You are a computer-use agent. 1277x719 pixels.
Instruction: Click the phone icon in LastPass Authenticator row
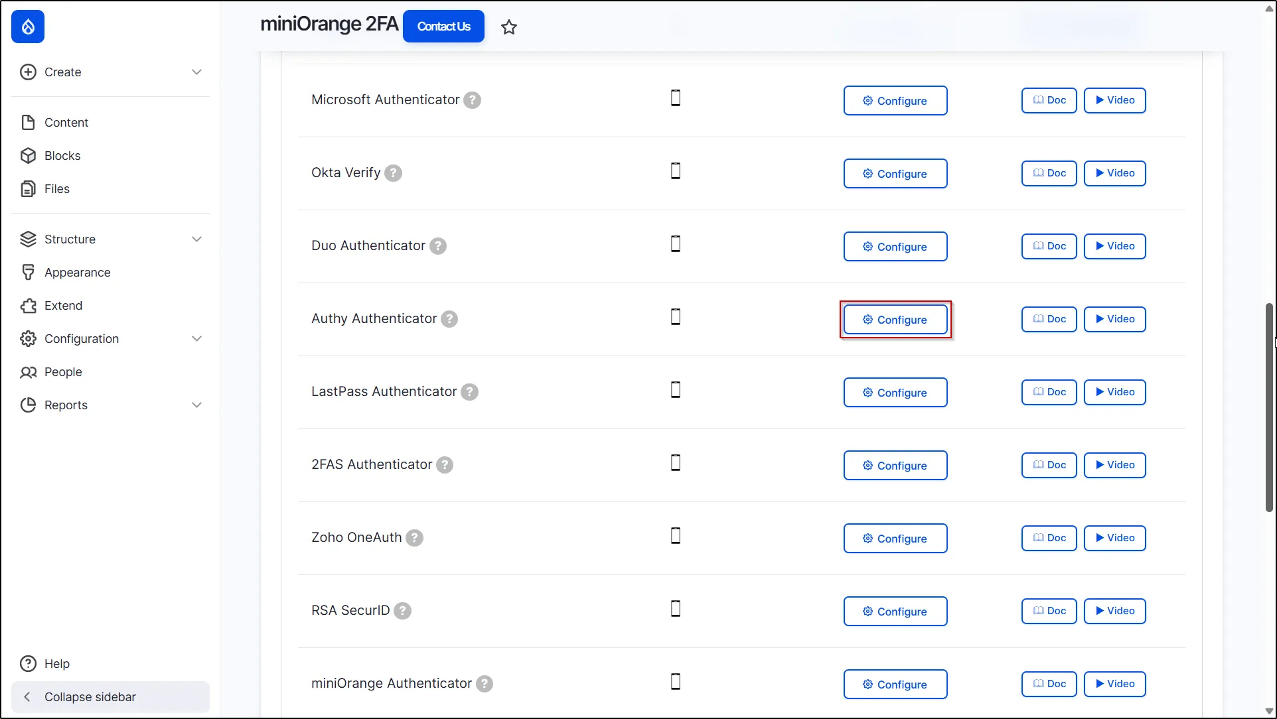676,390
